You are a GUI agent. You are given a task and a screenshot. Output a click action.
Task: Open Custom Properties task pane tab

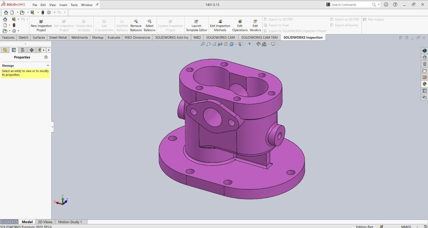pyautogui.click(x=425, y=91)
